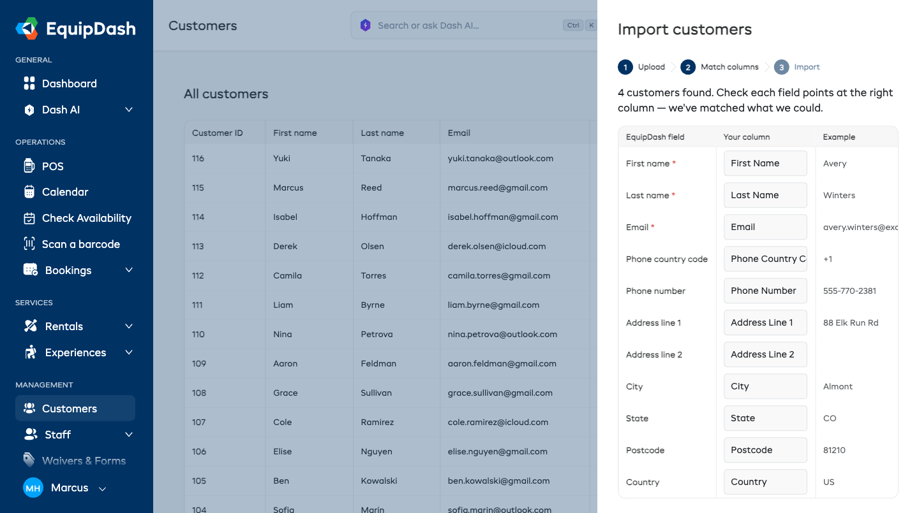Expand the Dash AI submenu chevron

point(129,110)
